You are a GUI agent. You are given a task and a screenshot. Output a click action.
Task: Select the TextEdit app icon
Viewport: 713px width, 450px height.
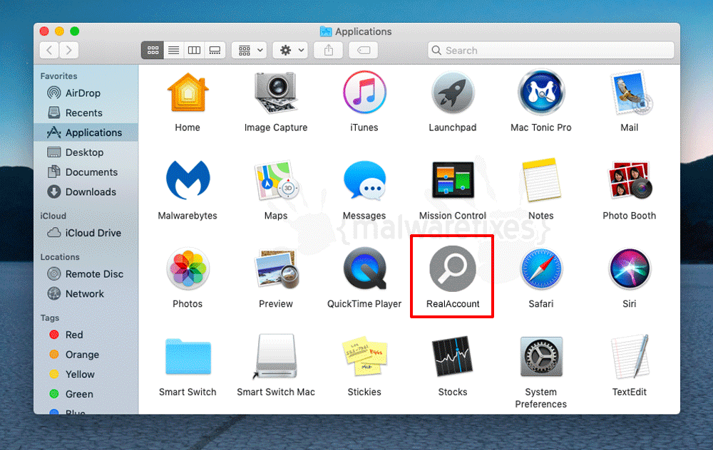630,357
